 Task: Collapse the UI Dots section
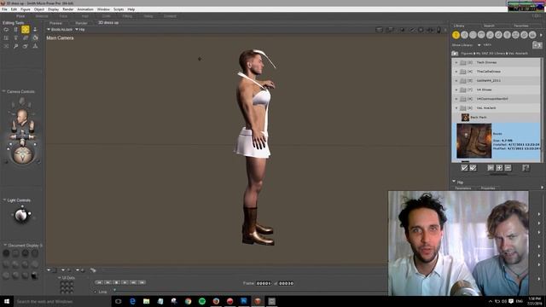(59, 278)
